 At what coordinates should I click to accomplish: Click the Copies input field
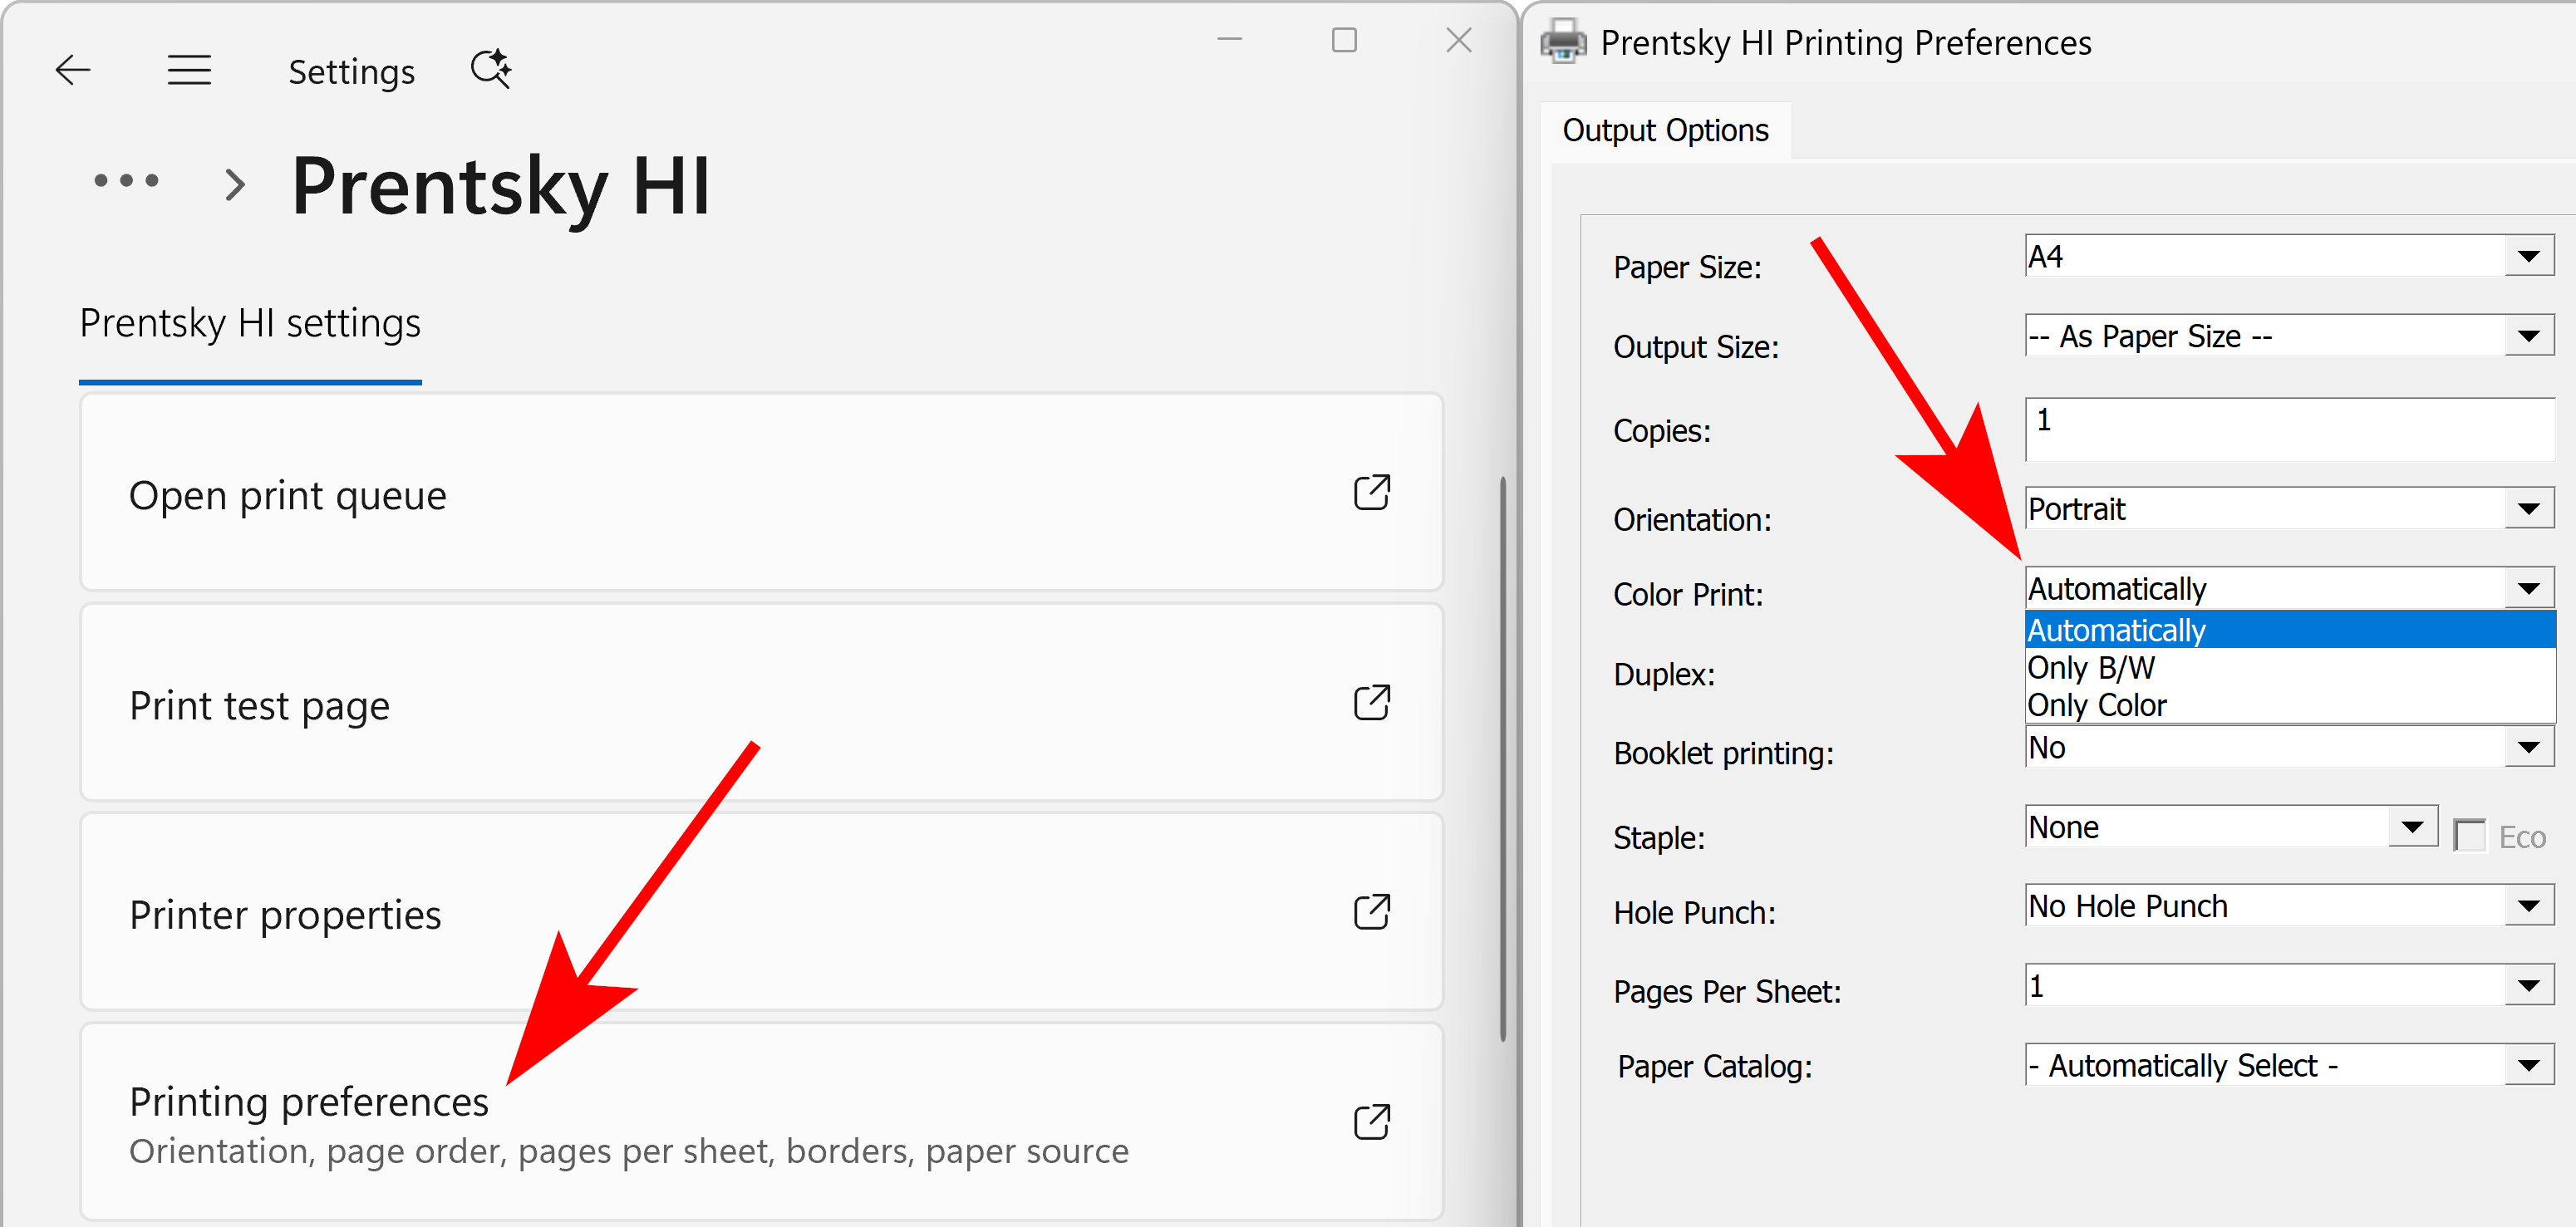(x=2290, y=429)
